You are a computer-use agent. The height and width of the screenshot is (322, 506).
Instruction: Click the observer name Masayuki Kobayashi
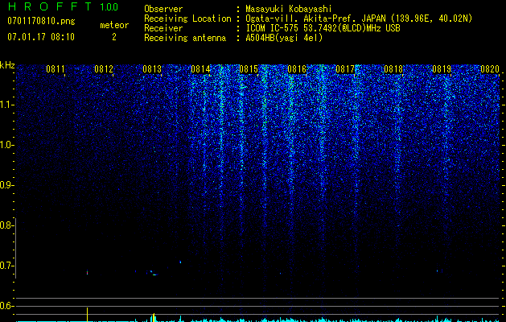coord(289,9)
